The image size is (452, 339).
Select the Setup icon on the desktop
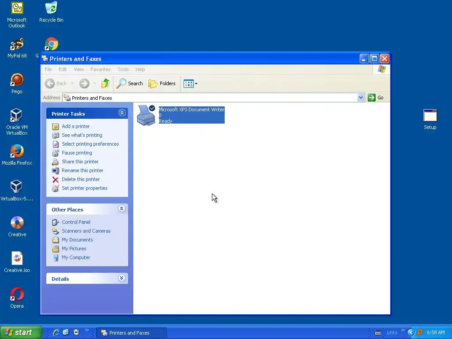click(430, 119)
